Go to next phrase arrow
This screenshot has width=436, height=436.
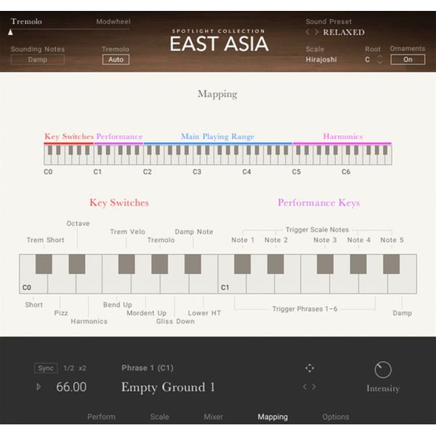[x=314, y=387]
